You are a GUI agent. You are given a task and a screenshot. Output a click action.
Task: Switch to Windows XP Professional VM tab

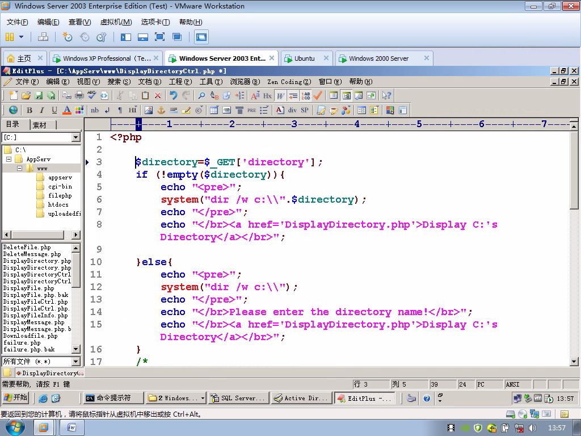106,58
